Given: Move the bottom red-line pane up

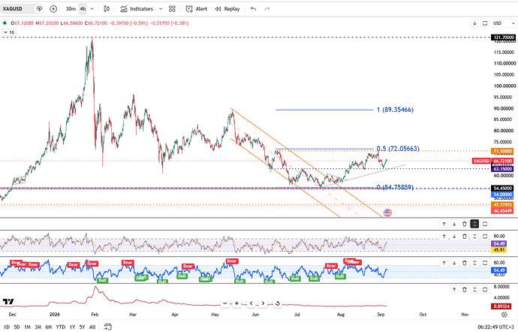Looking at the screenshot, I should (x=454, y=290).
